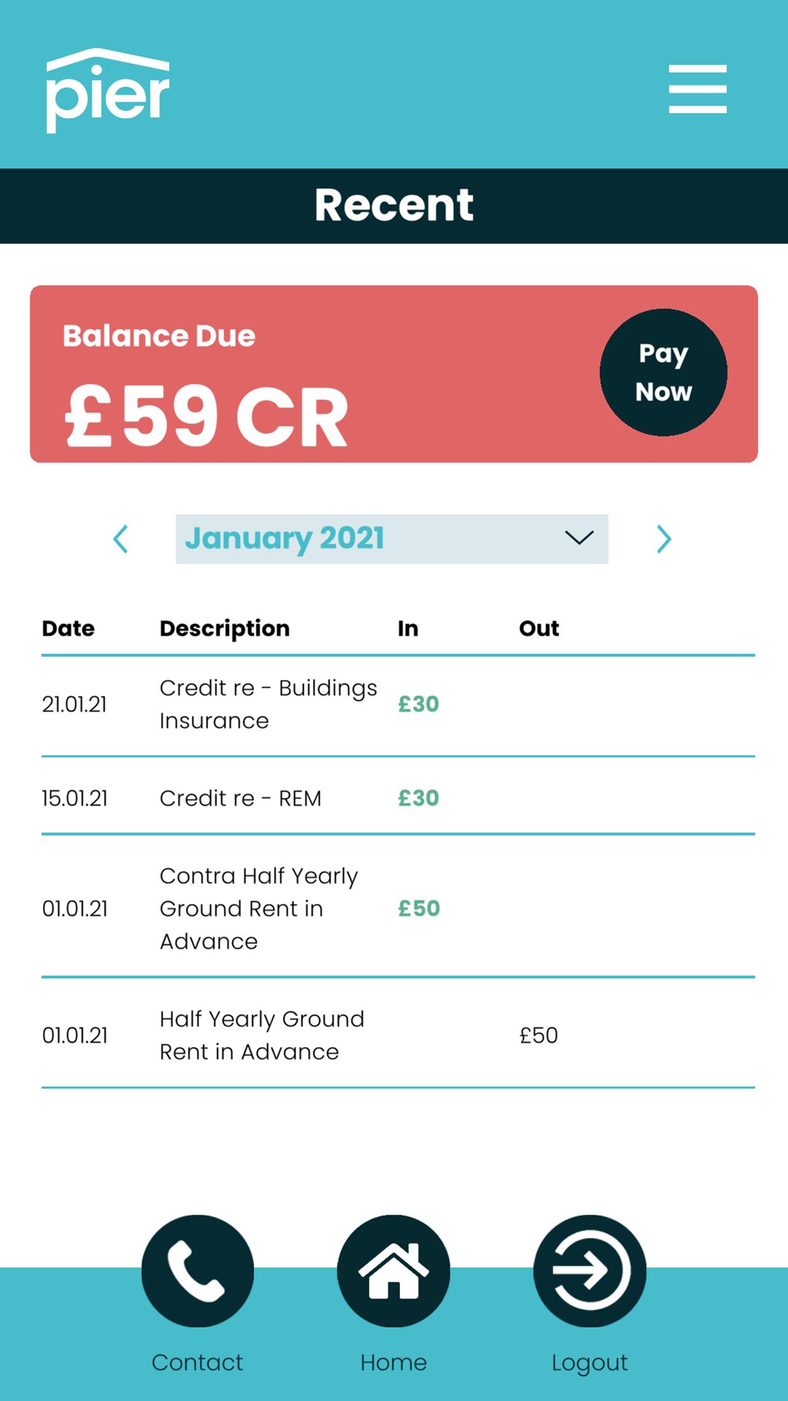This screenshot has width=788, height=1401.
Task: Tap the Home house icon
Action: point(393,1271)
